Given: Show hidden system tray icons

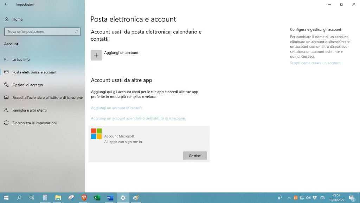Looking at the screenshot, I should [289, 198].
